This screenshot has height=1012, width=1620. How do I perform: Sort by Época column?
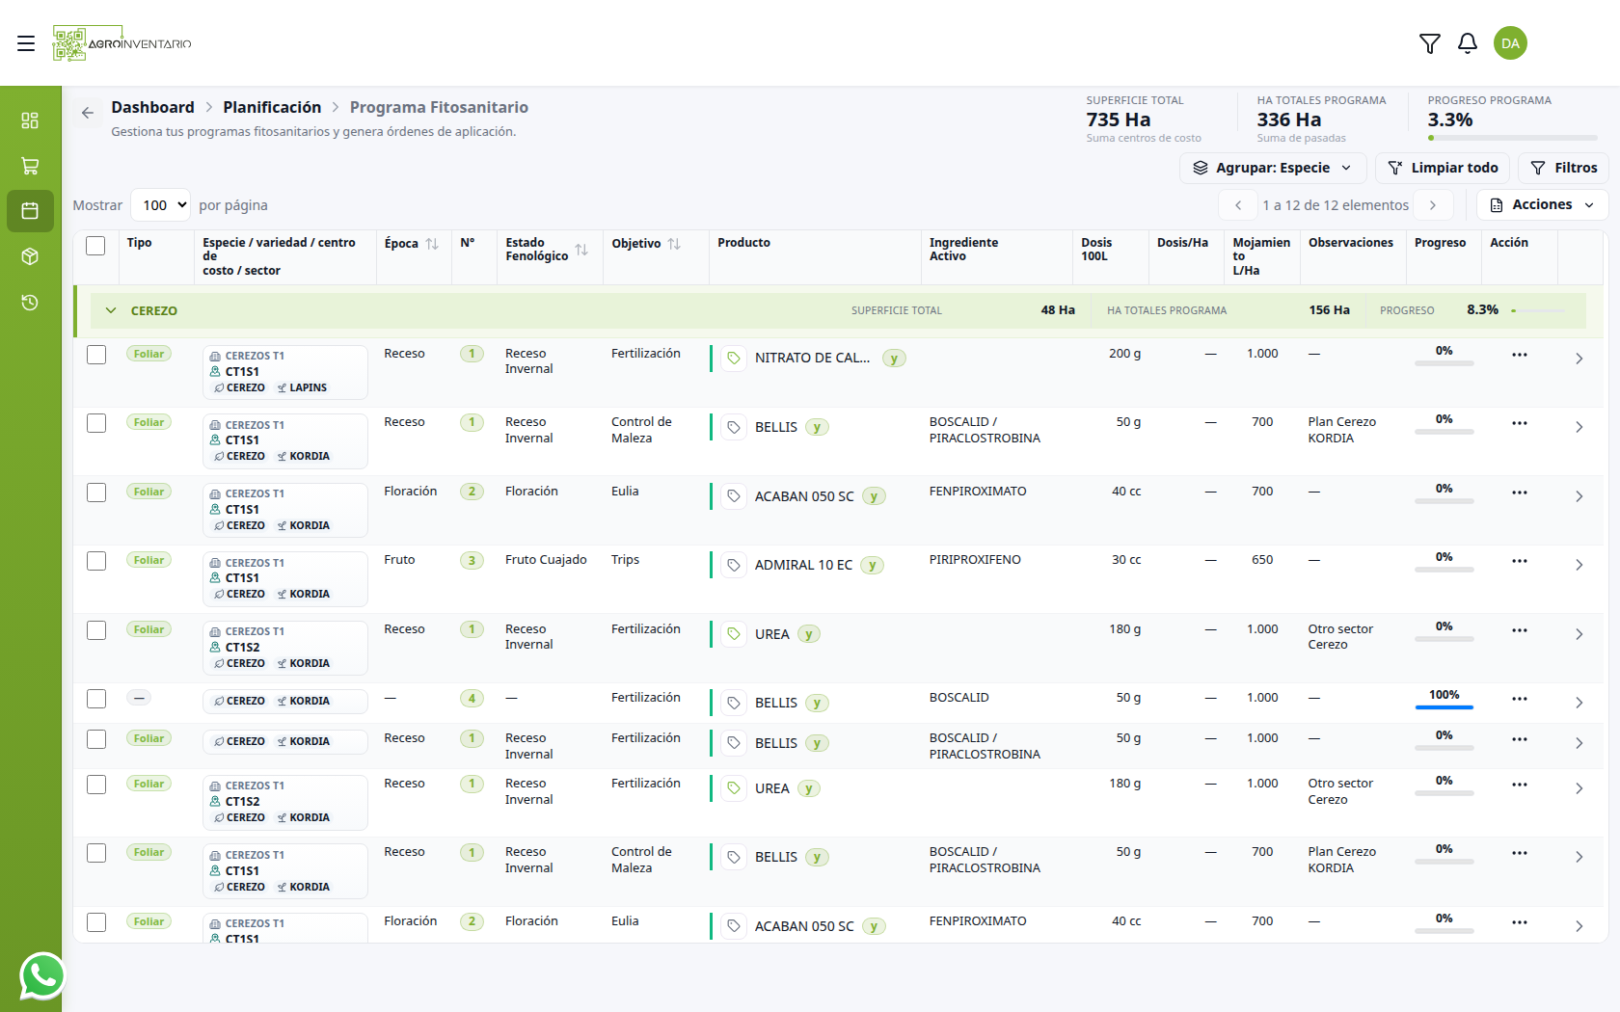click(x=432, y=244)
